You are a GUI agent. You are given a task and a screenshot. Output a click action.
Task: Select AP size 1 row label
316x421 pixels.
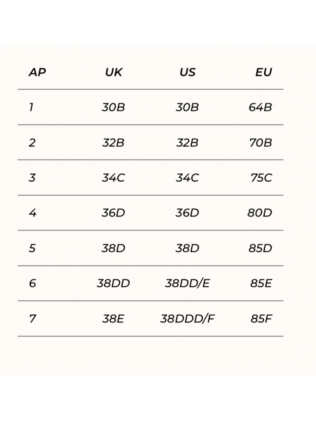(x=31, y=107)
